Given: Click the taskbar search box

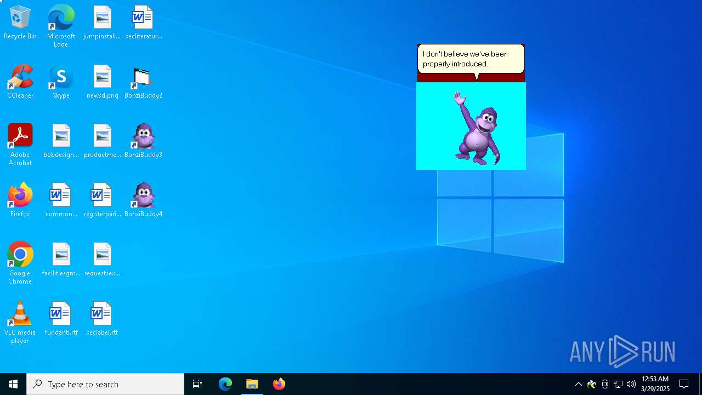Looking at the screenshot, I should pyautogui.click(x=105, y=384).
